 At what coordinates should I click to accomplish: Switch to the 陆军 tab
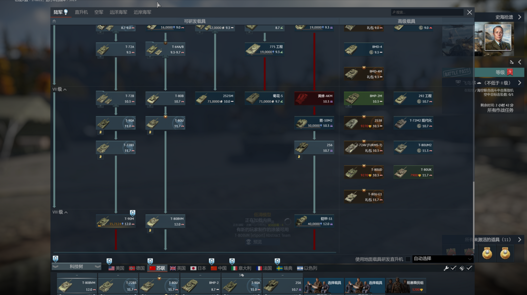(x=61, y=12)
